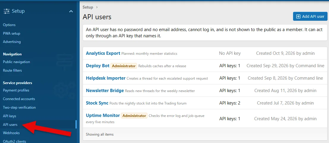Viewport: 329px width, 143px height.
Task: Open the Analytics Export API user
Action: coord(103,53)
